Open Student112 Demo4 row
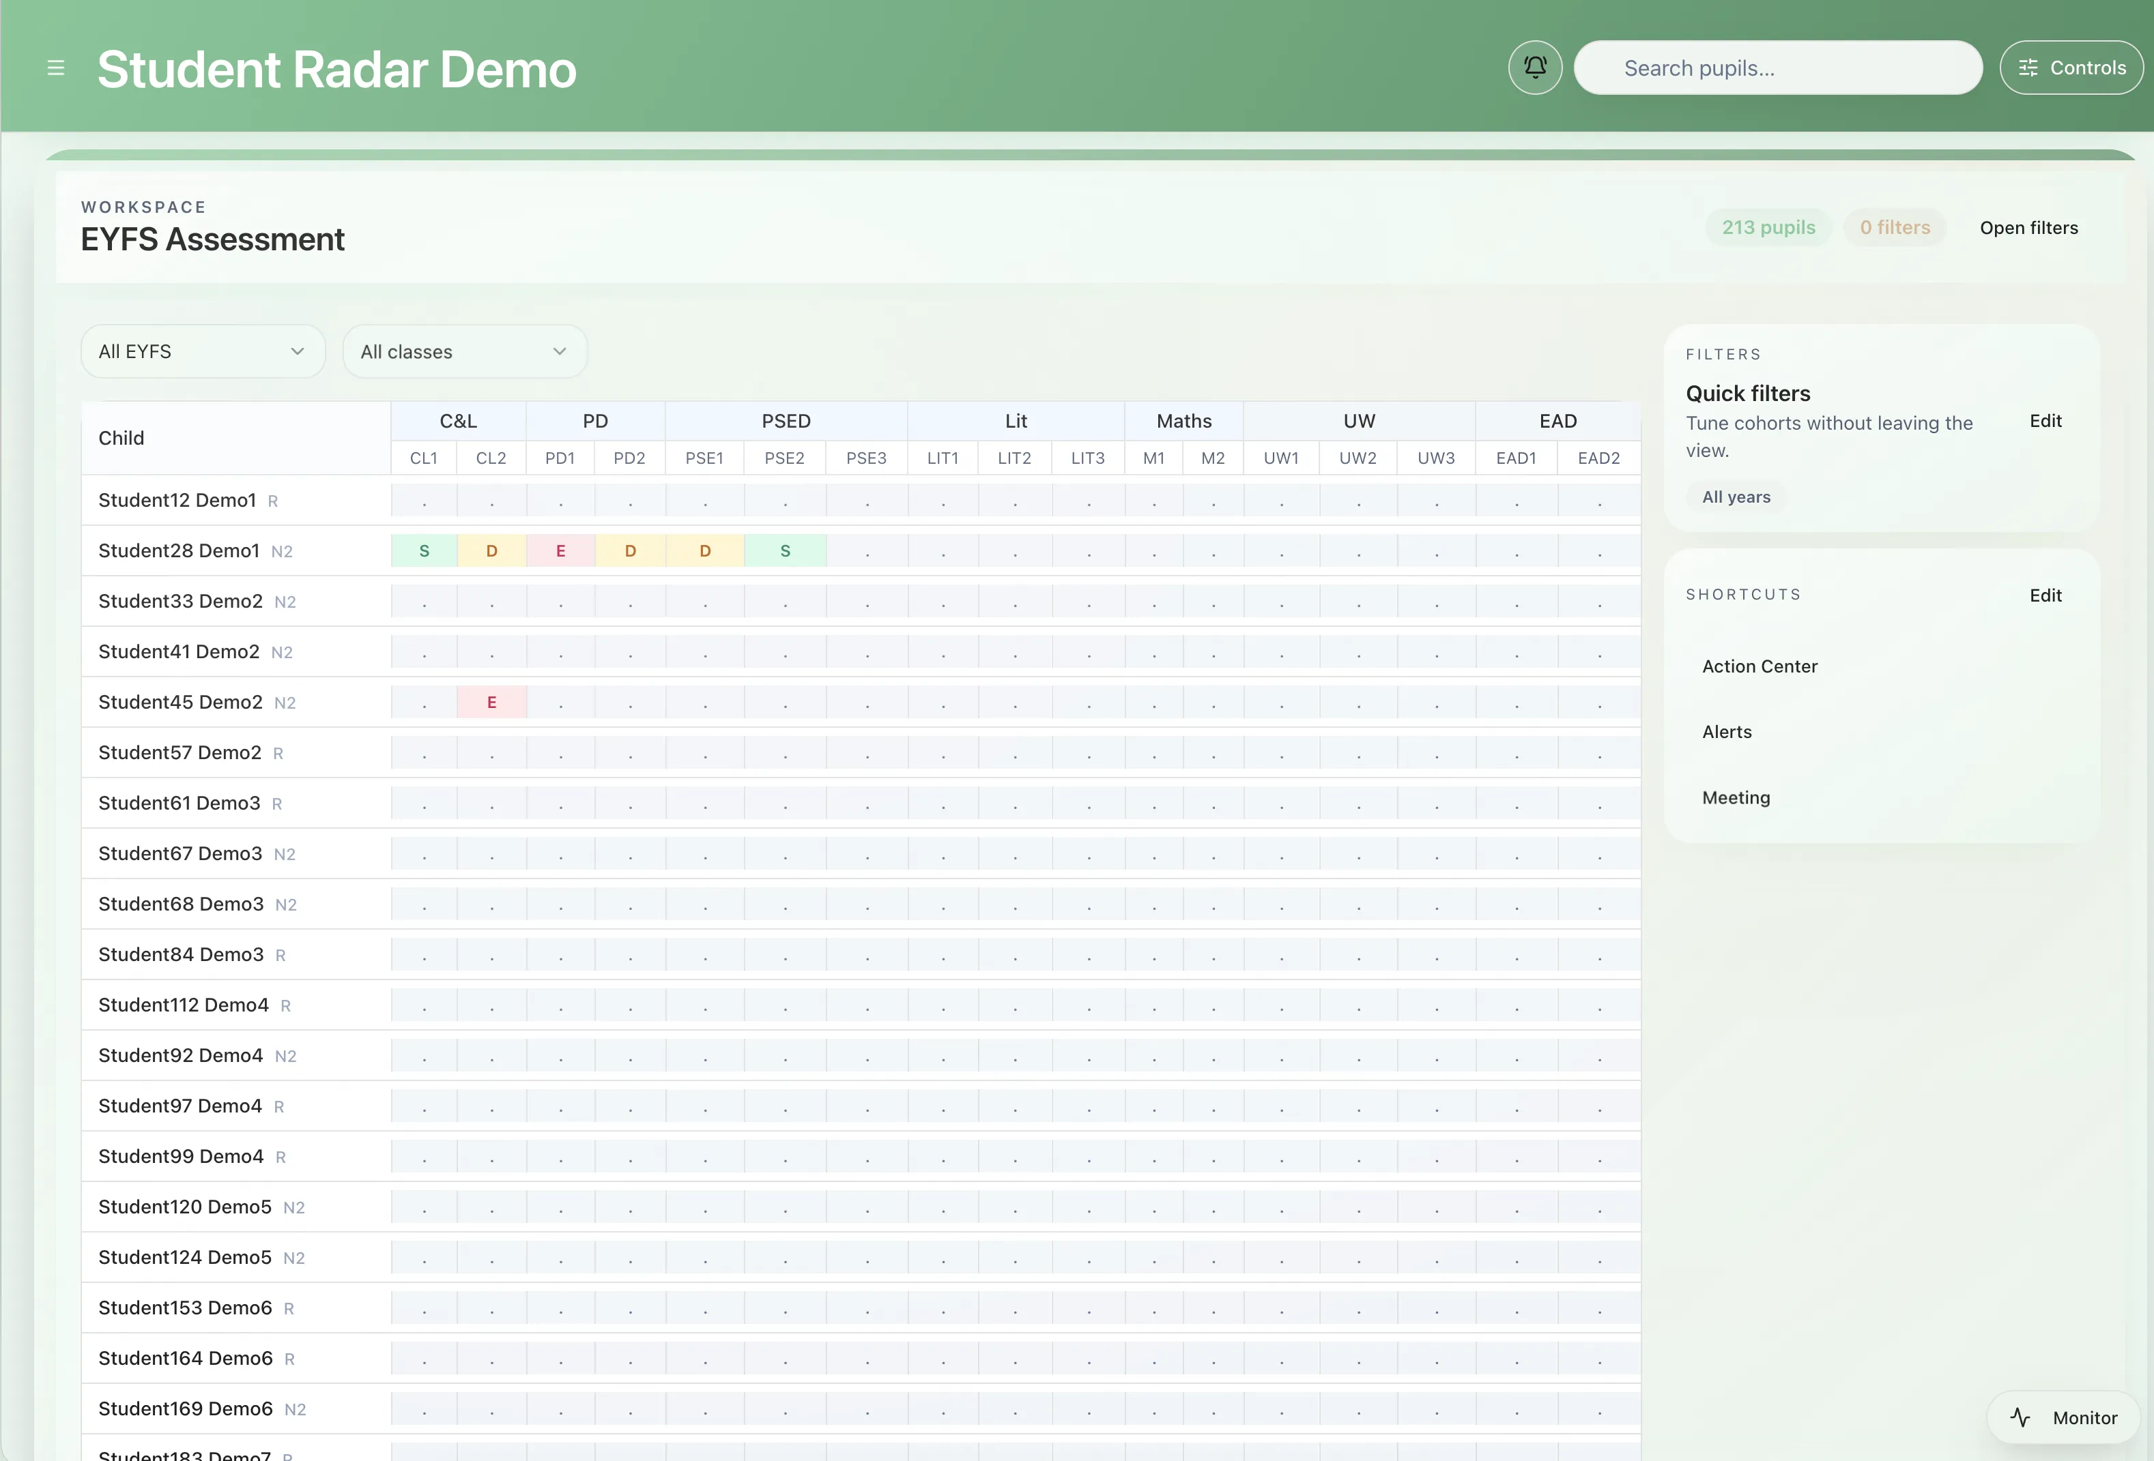 pos(184,1005)
